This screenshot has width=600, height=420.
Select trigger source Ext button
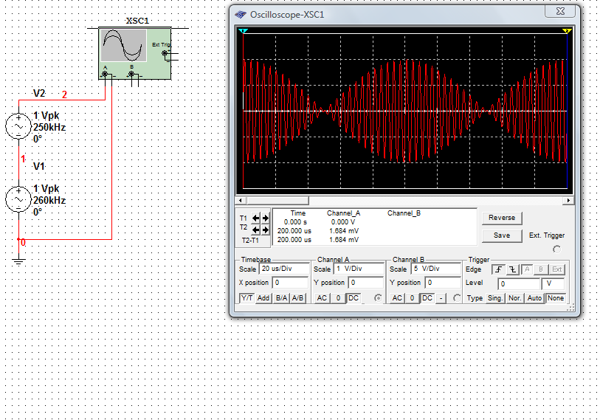(x=556, y=269)
